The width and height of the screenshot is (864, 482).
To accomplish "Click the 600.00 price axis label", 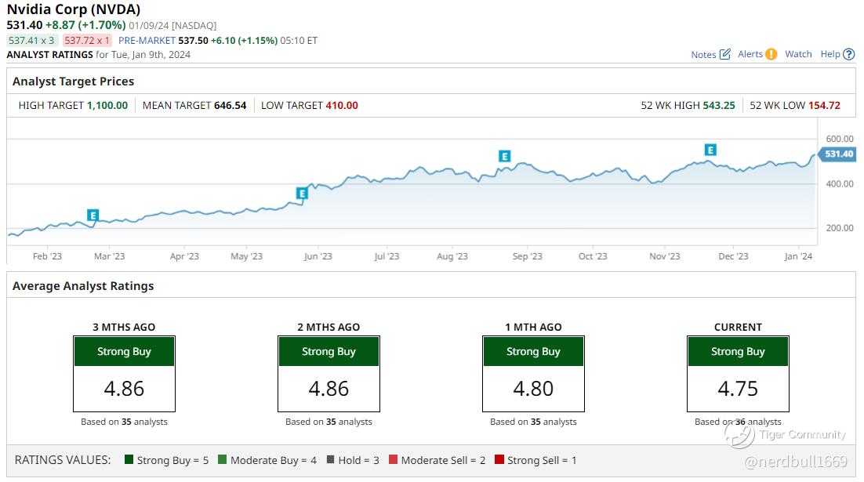I will 840,139.
